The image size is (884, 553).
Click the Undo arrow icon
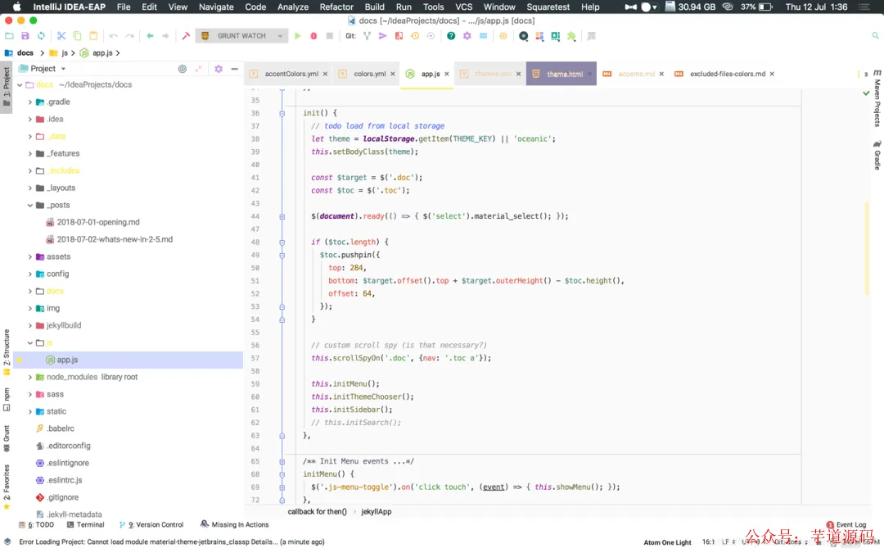pyautogui.click(x=114, y=36)
